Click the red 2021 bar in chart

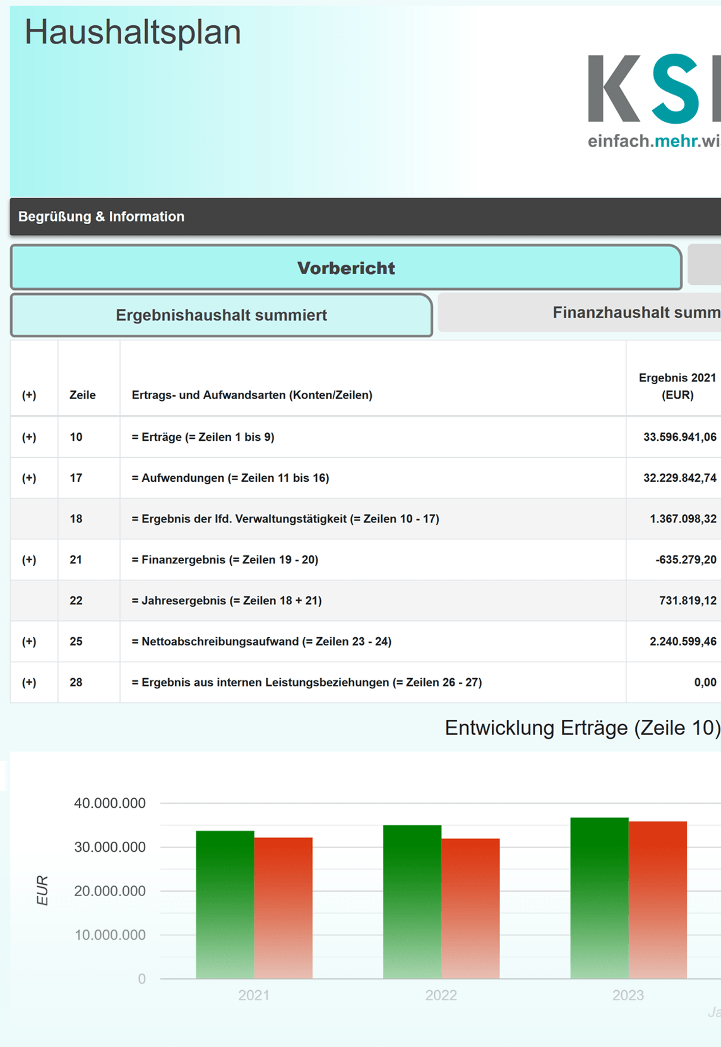pyautogui.click(x=283, y=908)
